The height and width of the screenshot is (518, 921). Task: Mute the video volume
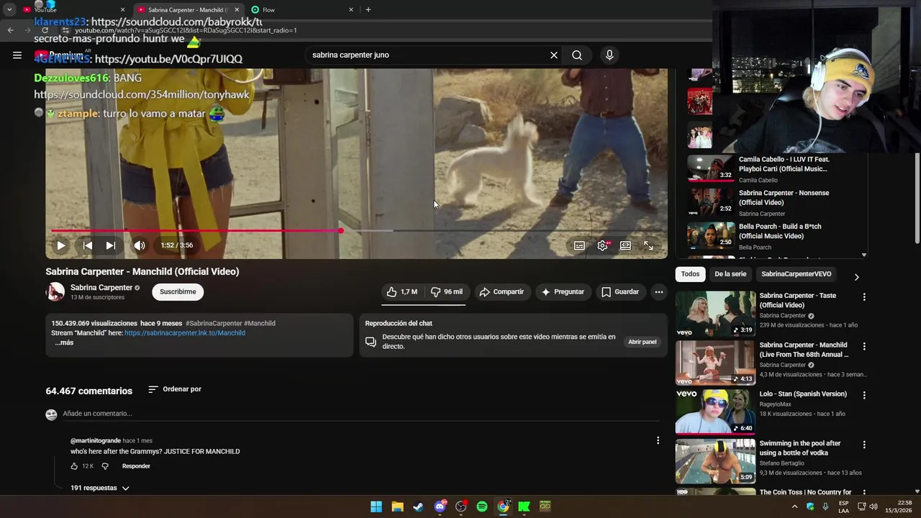tap(140, 245)
